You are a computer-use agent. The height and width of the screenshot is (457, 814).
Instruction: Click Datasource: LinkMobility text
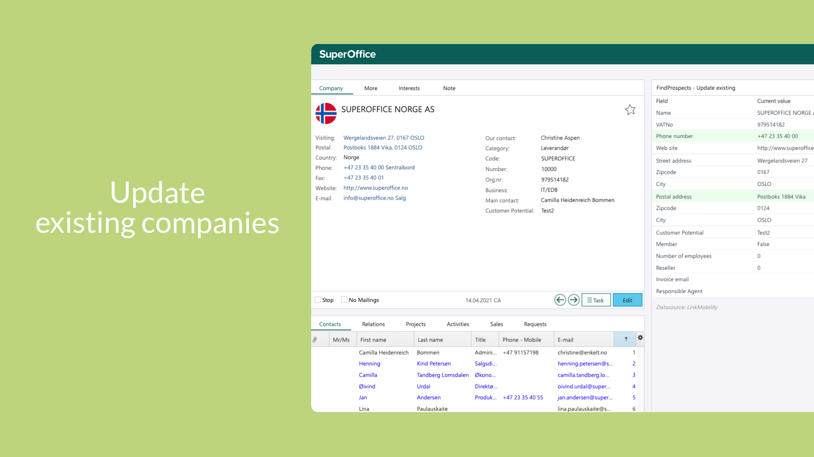pos(687,307)
